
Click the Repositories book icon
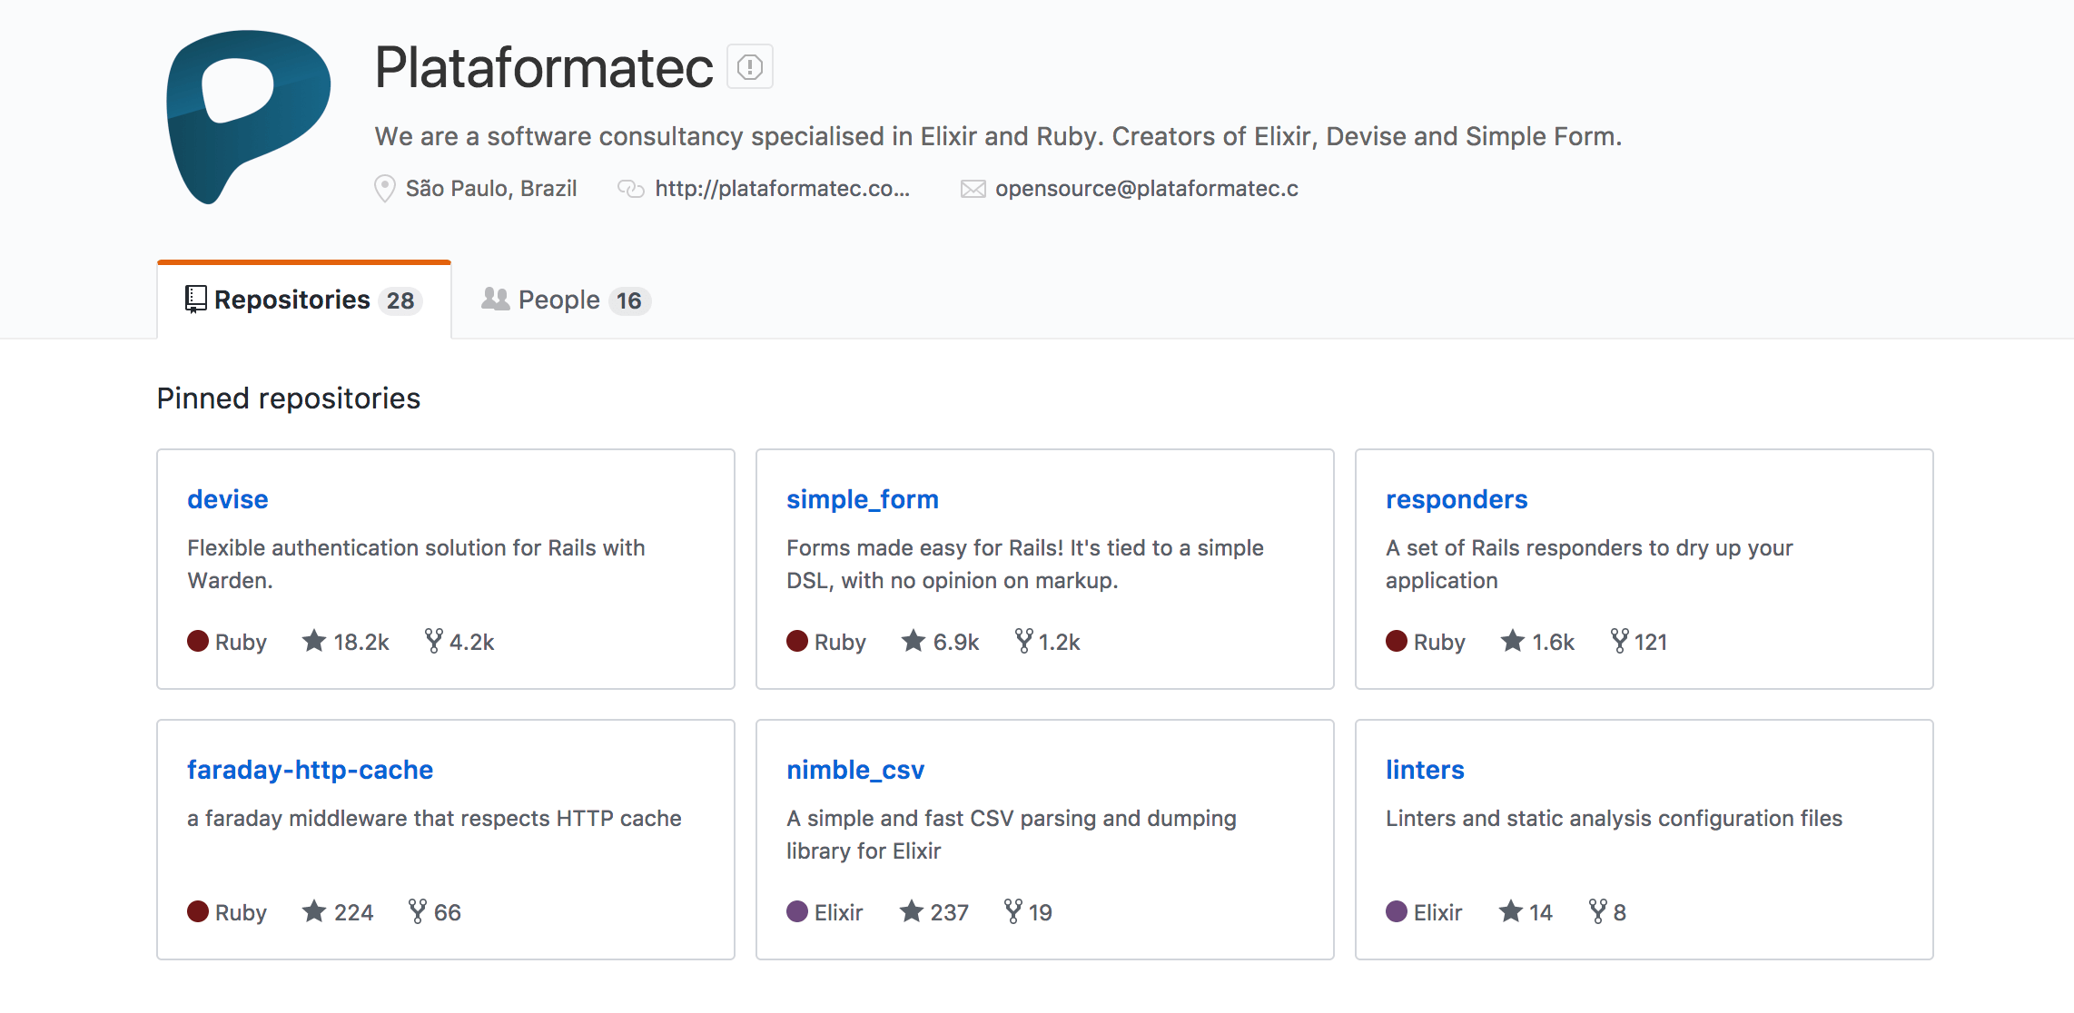click(x=195, y=300)
